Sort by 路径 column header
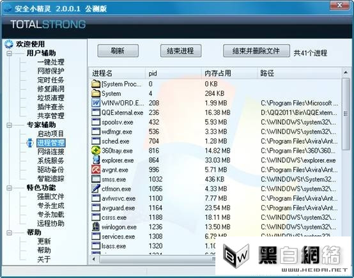 (x=299, y=73)
